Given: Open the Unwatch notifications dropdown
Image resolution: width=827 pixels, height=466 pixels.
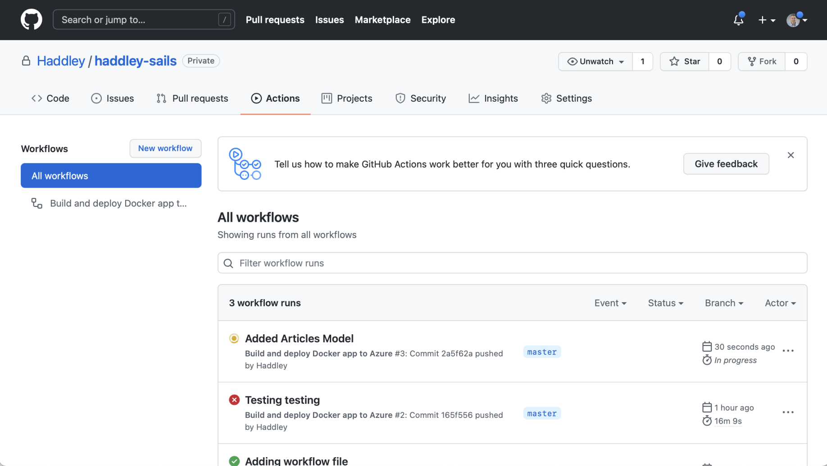Looking at the screenshot, I should pyautogui.click(x=595, y=62).
